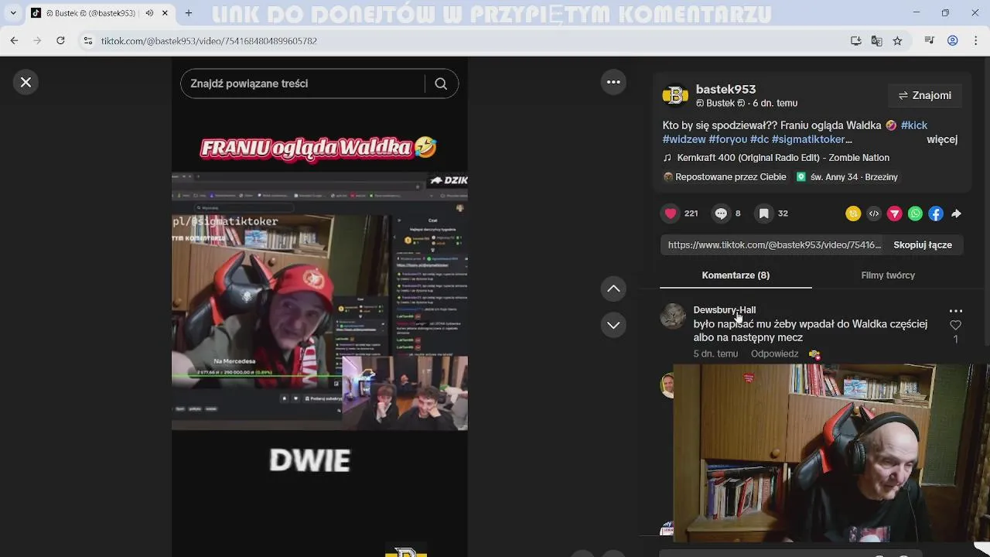Click the Znajomi button
This screenshot has height=557, width=990.
coord(925,95)
